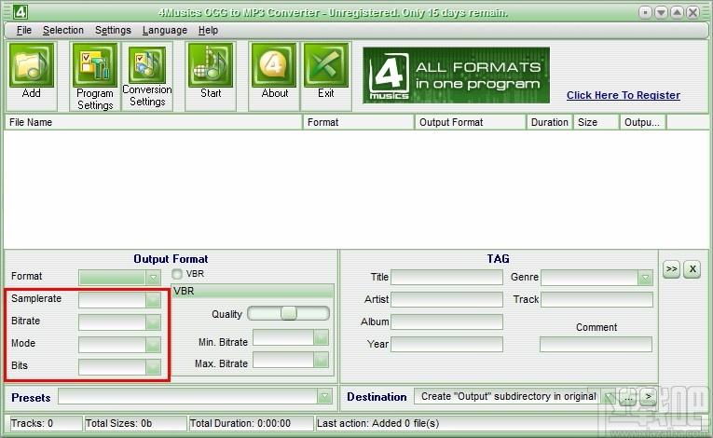Open the Min. Bitrate dropdown
This screenshot has height=438, width=713.
point(321,337)
